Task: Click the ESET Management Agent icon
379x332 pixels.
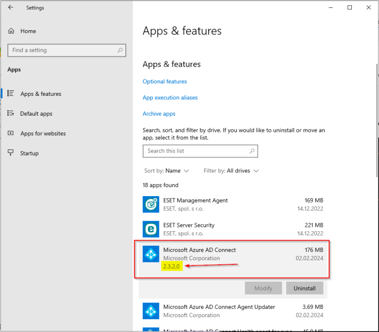Action: pyautogui.click(x=151, y=205)
